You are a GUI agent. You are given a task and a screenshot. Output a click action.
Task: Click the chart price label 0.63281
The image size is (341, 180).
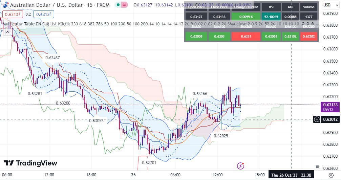pyautogui.click(x=35, y=94)
